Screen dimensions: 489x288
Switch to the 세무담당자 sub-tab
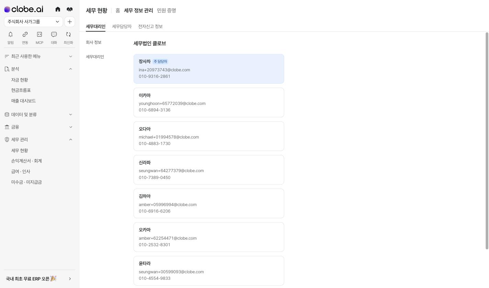point(122,26)
